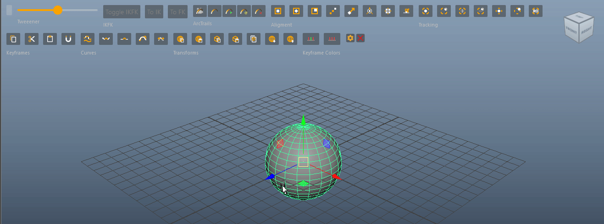Click the ArcTrails icon with red X
Screen dimensions: 604x224
point(259,11)
